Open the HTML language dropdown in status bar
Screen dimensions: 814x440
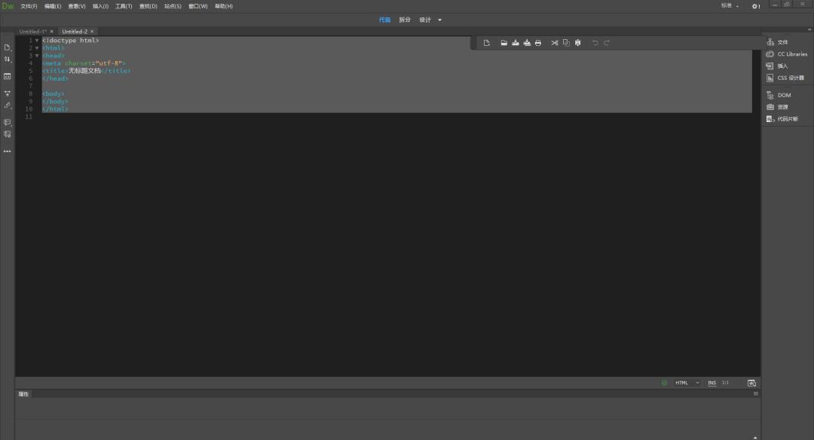click(687, 383)
